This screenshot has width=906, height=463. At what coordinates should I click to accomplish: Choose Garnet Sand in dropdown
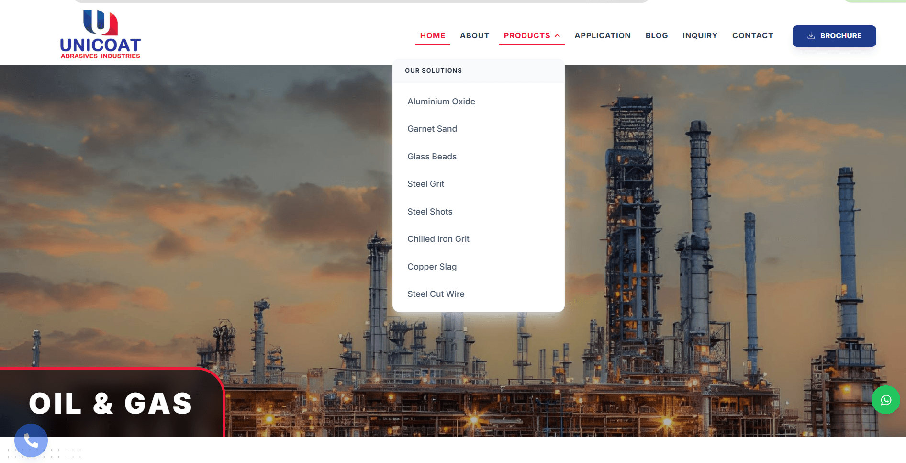432,129
